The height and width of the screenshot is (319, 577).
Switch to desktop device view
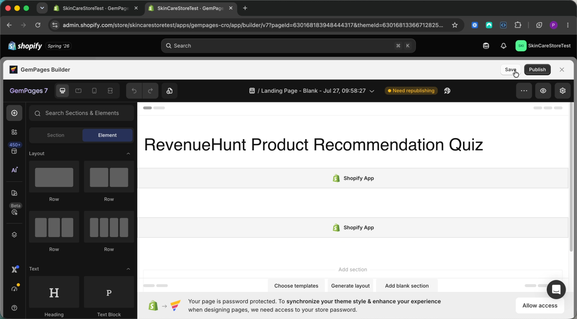[62, 91]
